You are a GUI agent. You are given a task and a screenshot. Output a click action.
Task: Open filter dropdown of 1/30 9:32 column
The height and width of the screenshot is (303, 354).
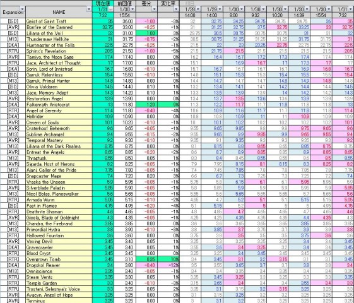(263, 9)
